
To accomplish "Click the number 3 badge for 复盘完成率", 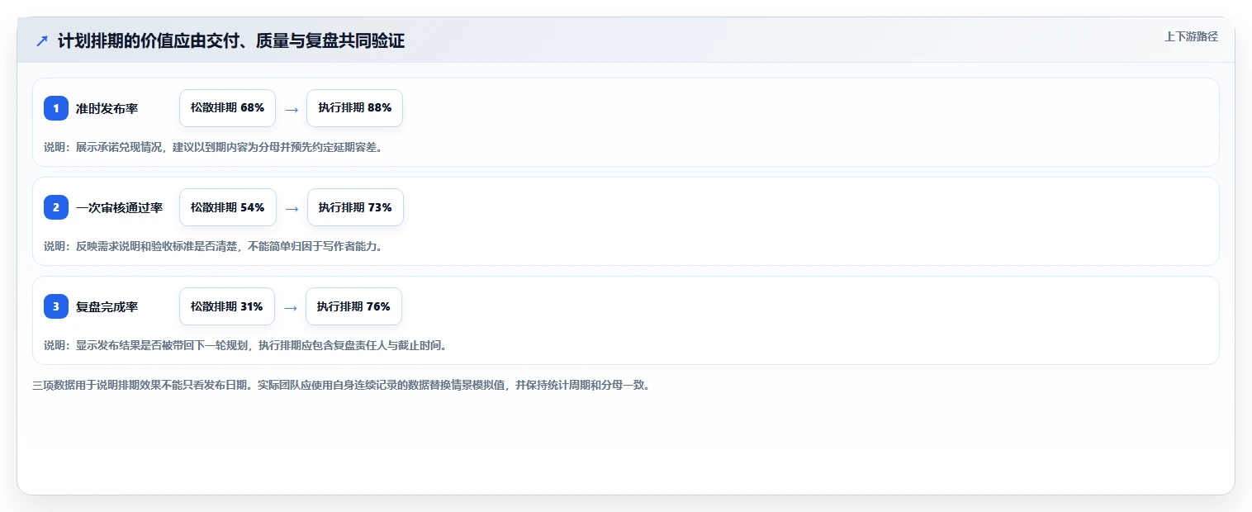I will 56,306.
